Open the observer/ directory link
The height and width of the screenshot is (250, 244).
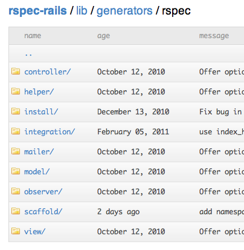(43, 191)
